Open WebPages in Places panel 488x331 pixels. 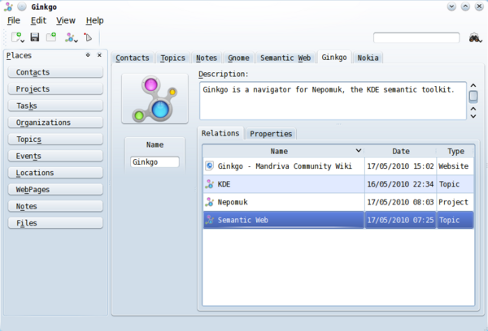pyautogui.click(x=55, y=189)
